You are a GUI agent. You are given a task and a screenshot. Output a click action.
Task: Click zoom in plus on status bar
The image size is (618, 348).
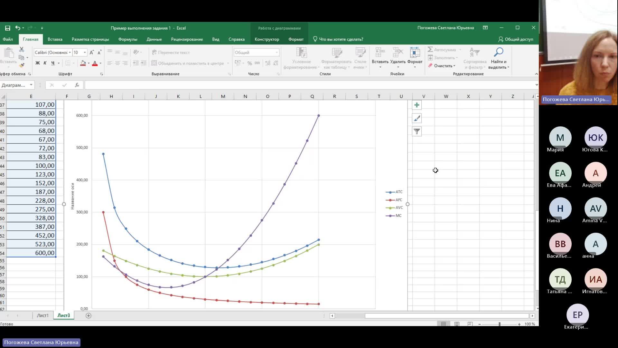[x=519, y=324]
